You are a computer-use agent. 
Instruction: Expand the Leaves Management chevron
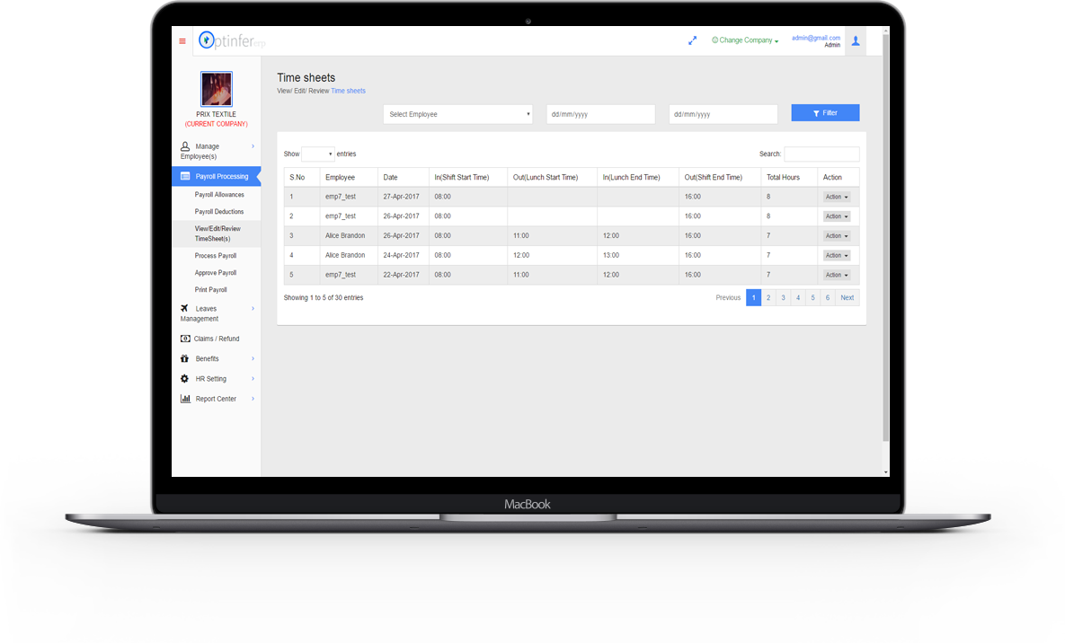click(253, 308)
